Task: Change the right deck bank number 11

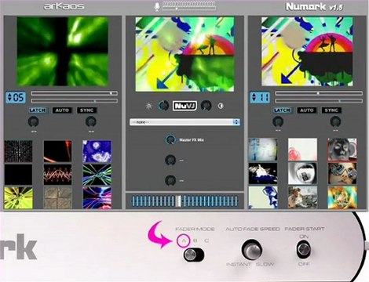Action: click(260, 98)
